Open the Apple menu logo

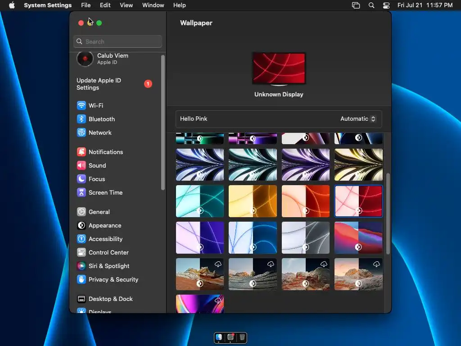coord(12,5)
